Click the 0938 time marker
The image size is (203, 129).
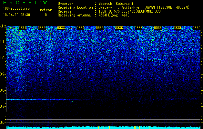pos(158,28)
